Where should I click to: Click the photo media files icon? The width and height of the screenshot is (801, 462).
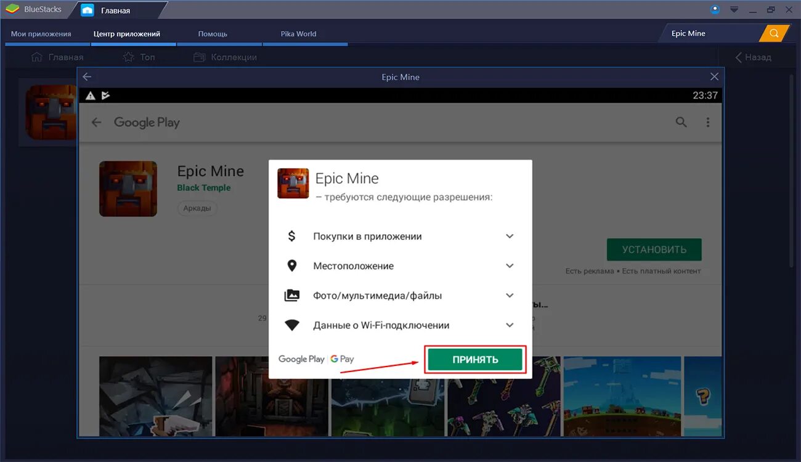coord(292,296)
